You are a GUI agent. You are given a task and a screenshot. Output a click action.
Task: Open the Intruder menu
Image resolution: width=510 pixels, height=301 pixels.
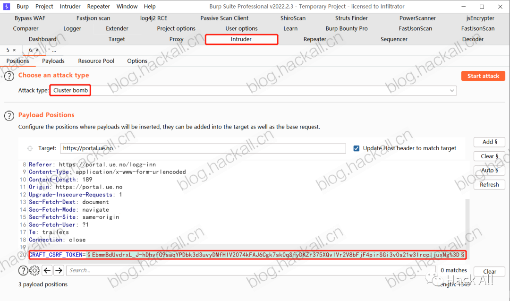pyautogui.click(x=70, y=6)
